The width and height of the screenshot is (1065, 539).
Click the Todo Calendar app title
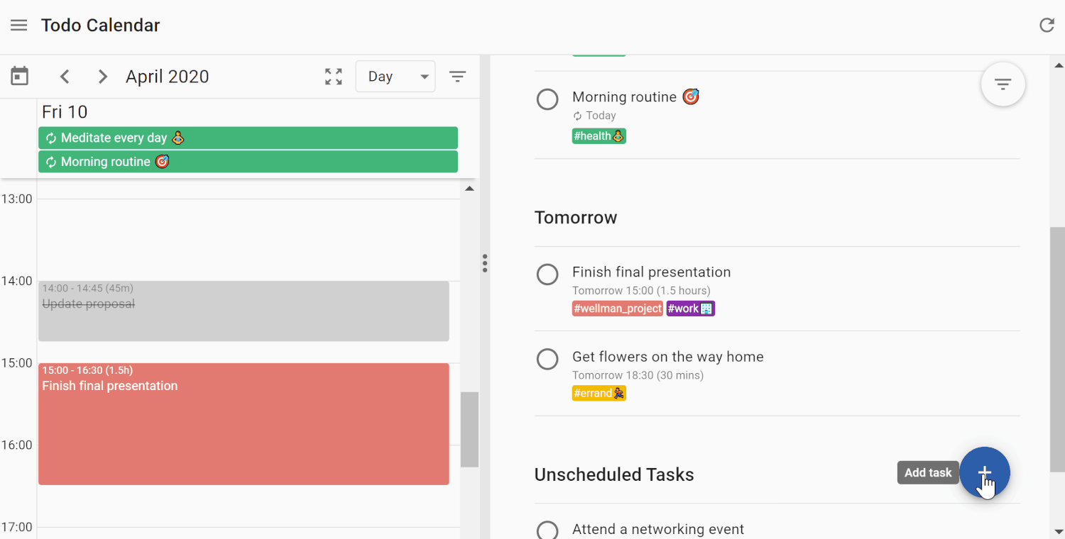pyautogui.click(x=100, y=26)
